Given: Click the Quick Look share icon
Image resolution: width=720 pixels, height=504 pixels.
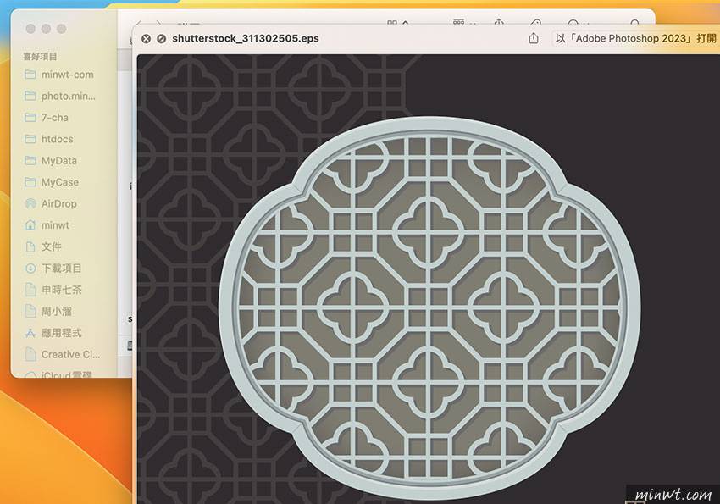Looking at the screenshot, I should click(534, 38).
